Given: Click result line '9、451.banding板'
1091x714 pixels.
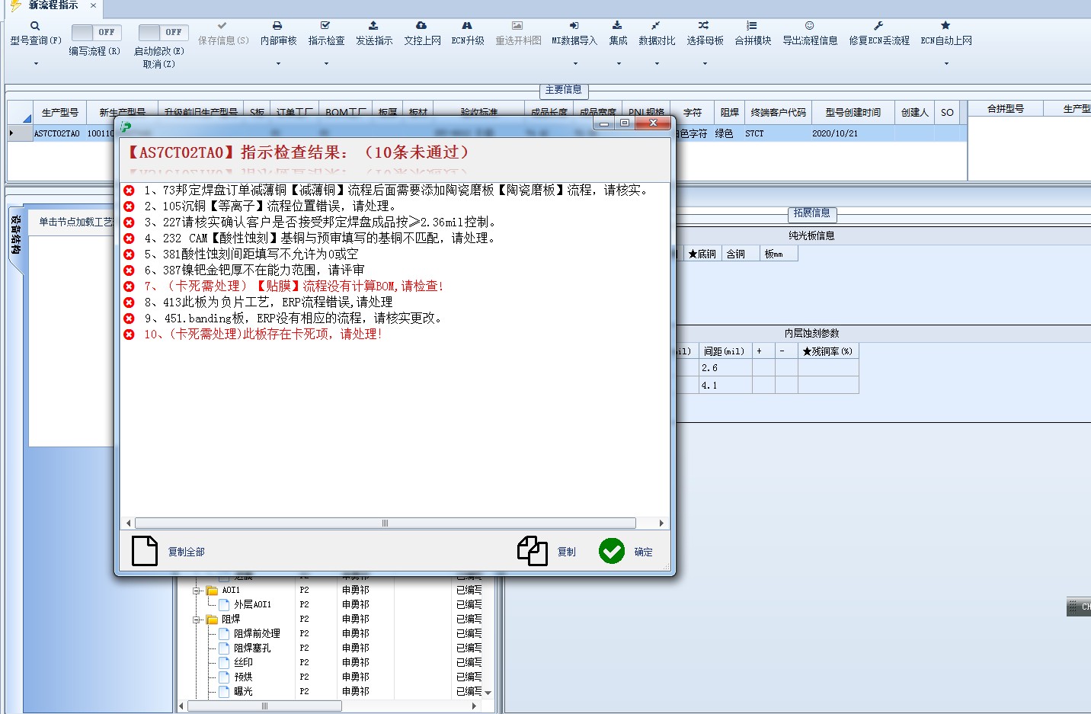Looking at the screenshot, I should (x=293, y=319).
